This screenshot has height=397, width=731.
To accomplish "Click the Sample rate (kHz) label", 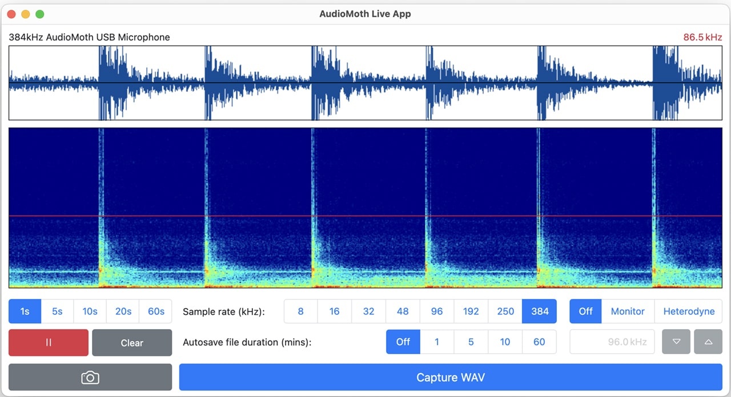I will 224,312.
